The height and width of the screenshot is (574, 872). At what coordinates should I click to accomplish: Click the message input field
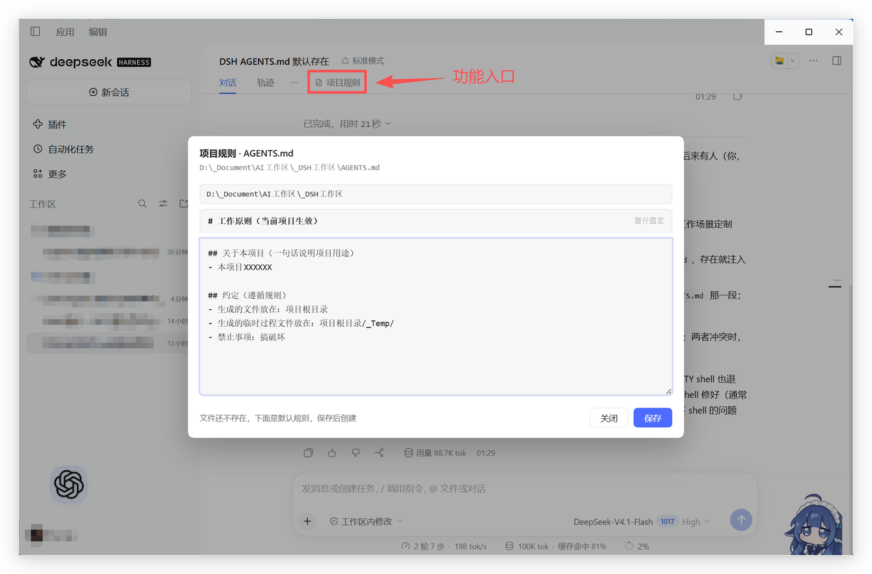(525, 489)
